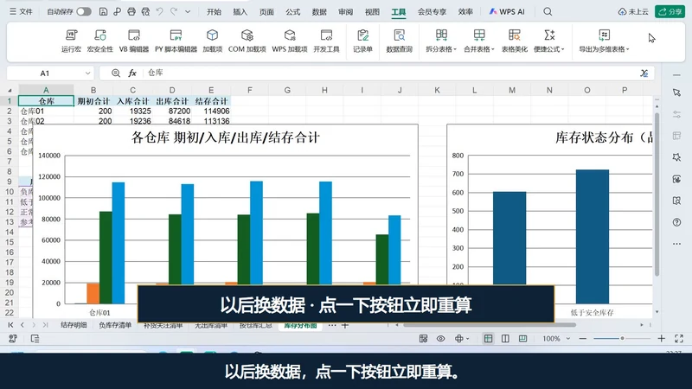Click the redo arrow
Screen dimensions: 692x389
pos(174,12)
